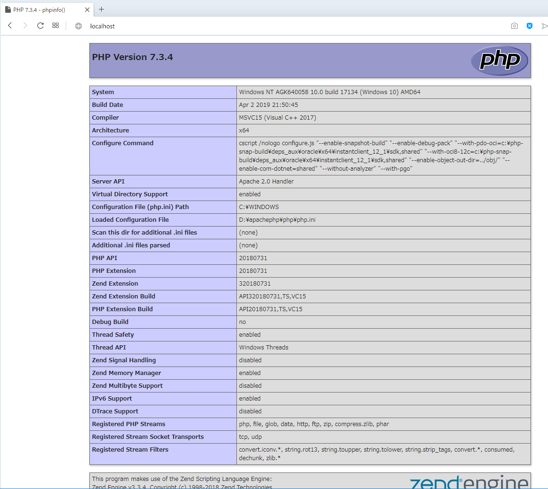Click Additional .ini files parsed label
This screenshot has height=489, width=548.
point(131,245)
